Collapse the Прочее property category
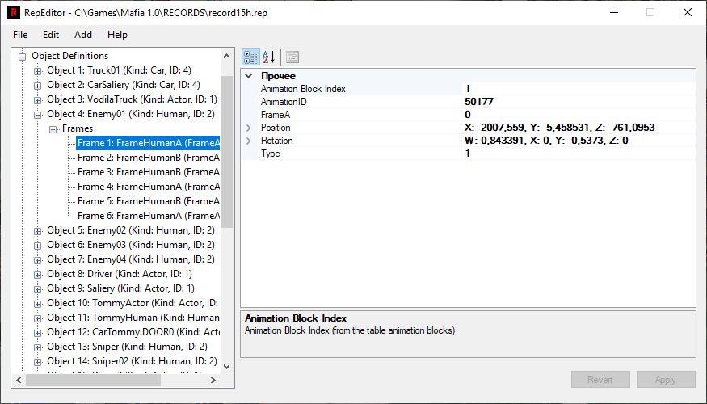Viewport: 707px width, 404px height. [249, 76]
